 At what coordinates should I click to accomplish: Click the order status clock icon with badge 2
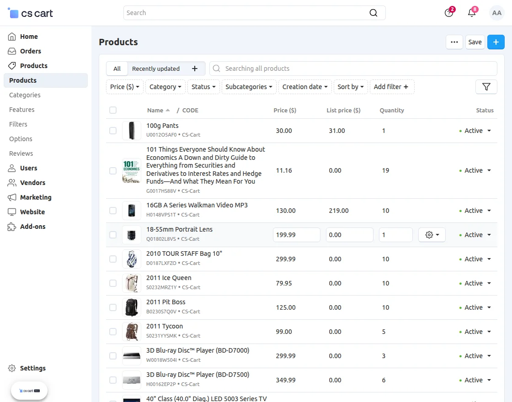pyautogui.click(x=448, y=13)
